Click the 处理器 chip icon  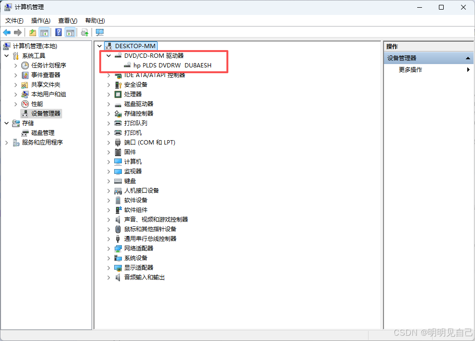tap(118, 94)
